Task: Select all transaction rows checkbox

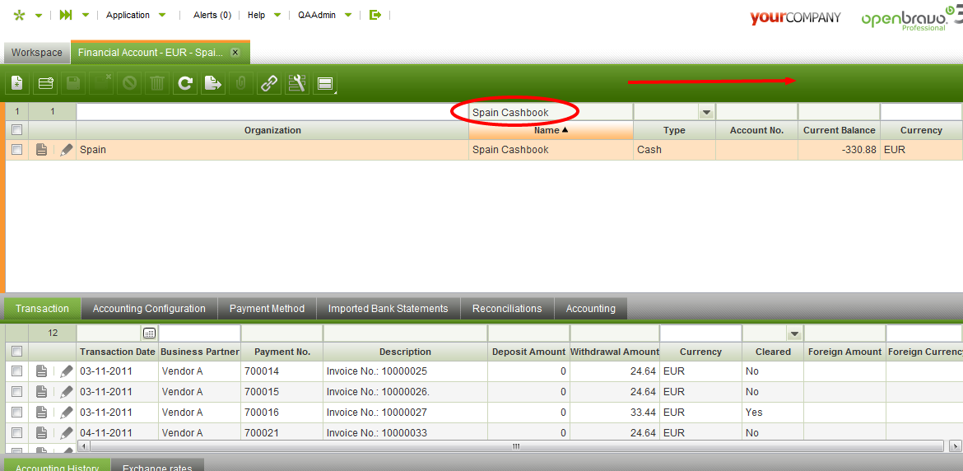Action: 17,352
